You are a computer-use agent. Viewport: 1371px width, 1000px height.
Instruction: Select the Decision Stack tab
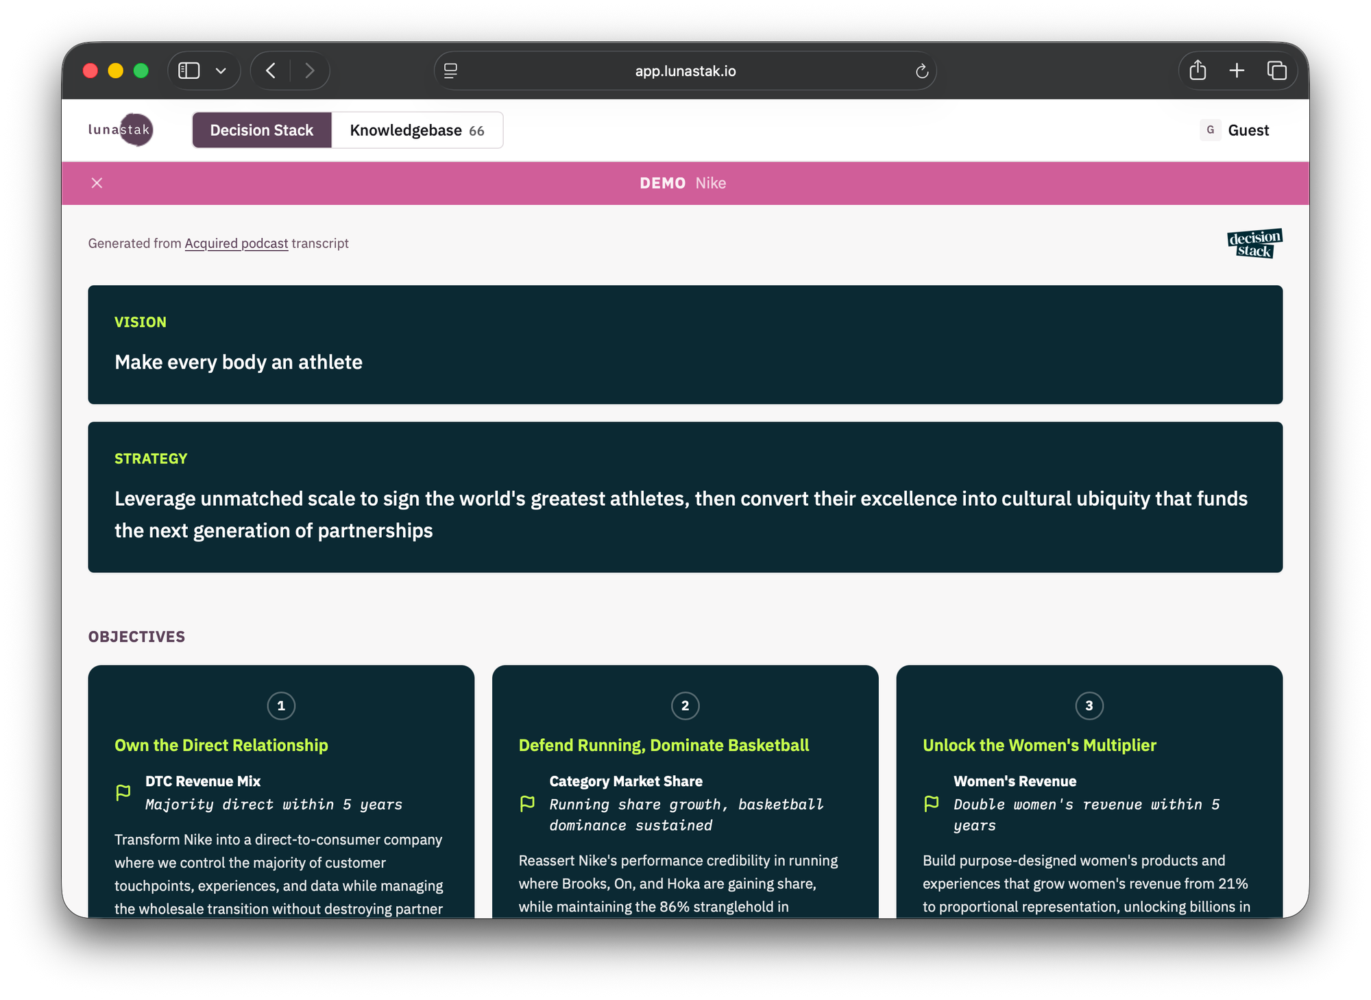point(261,130)
